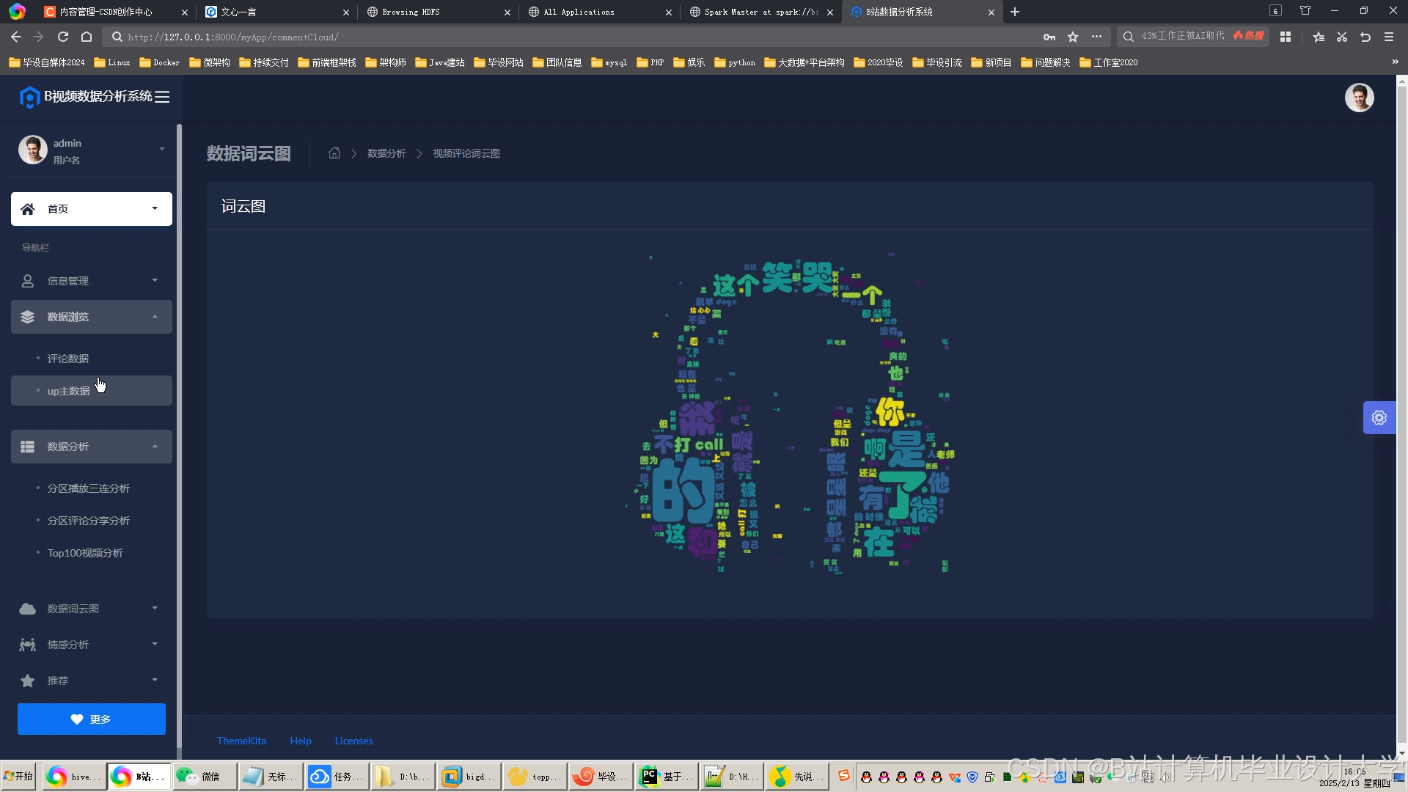
Task: Click the browser address bar URL
Action: pyautogui.click(x=233, y=37)
